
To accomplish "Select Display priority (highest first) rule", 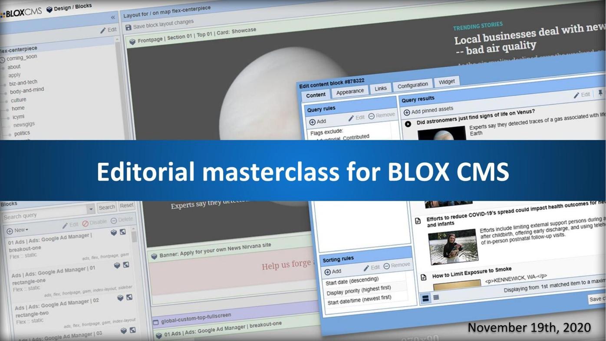I will [359, 290].
